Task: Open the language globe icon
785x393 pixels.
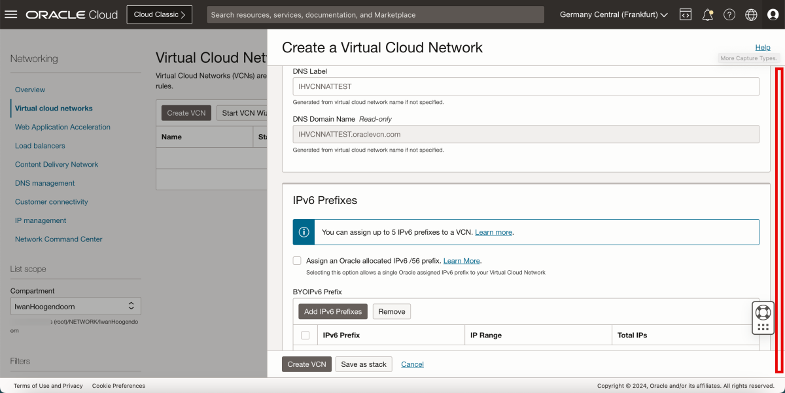Action: 751,14
